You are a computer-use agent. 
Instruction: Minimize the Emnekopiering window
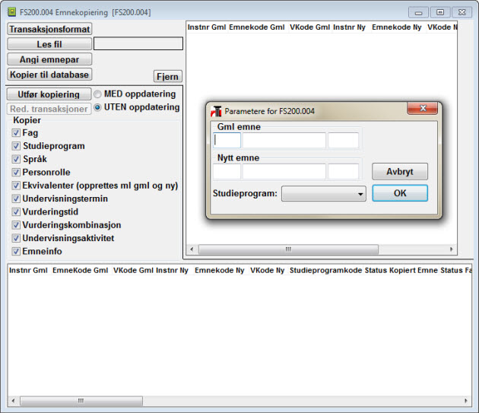pos(418,12)
